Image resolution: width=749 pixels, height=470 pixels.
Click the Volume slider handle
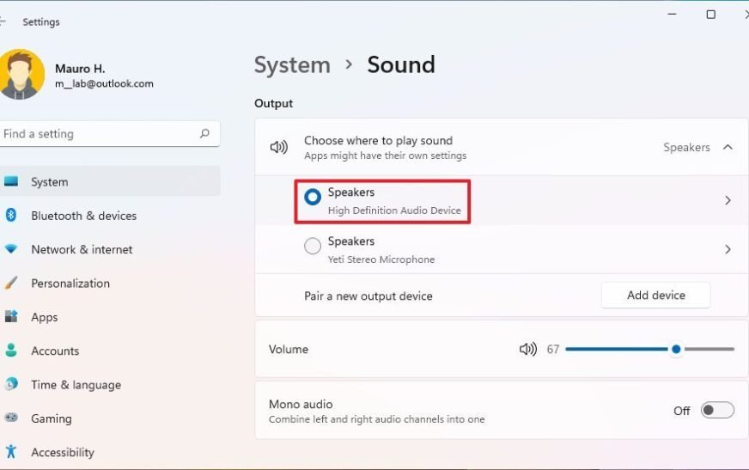coord(676,349)
